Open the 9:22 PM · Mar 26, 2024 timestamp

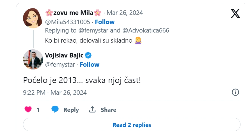pos(55,93)
